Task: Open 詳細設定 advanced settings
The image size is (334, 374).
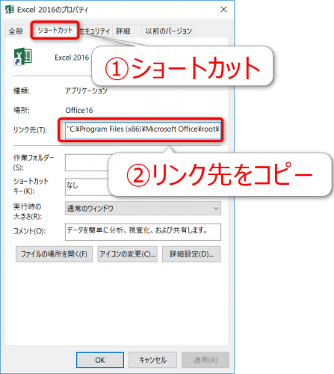Action: tap(191, 254)
